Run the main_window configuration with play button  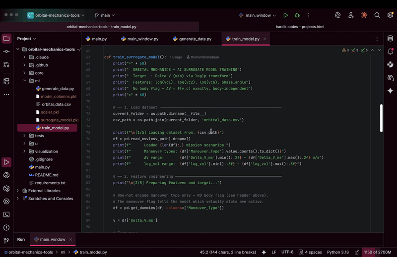coord(285,15)
